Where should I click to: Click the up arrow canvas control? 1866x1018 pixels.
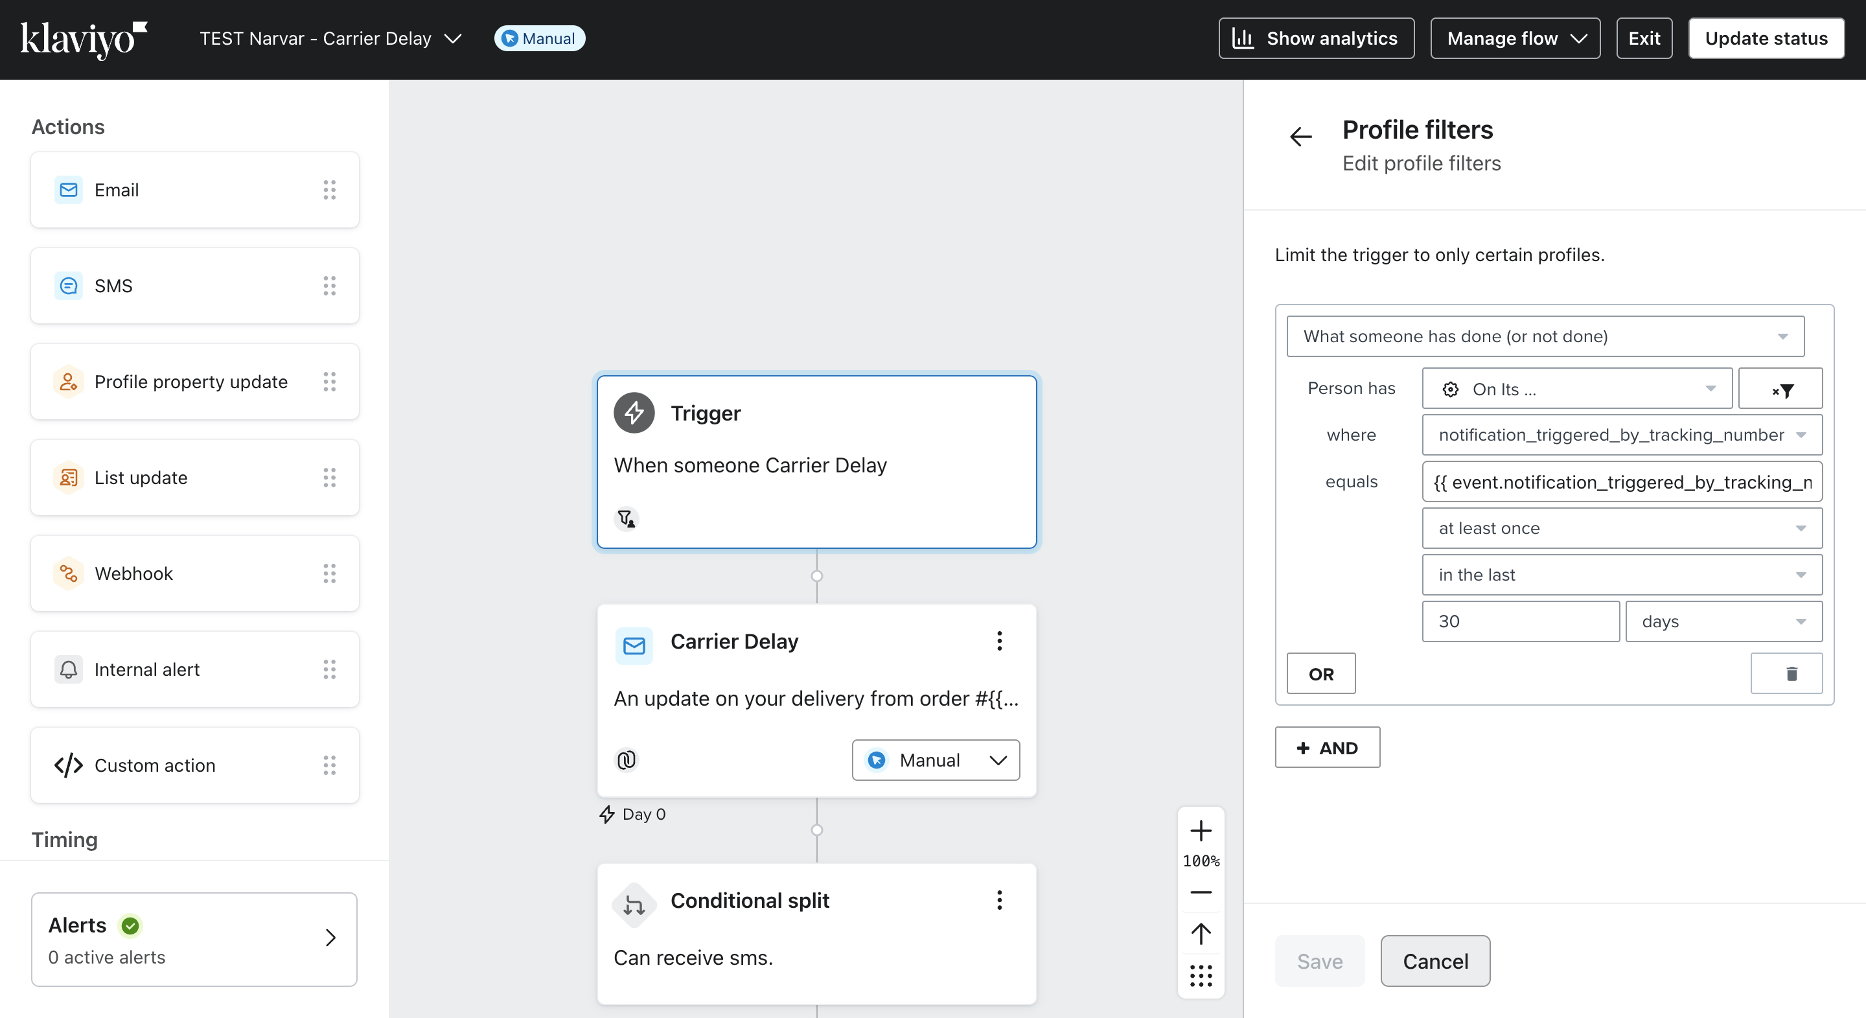click(1201, 934)
